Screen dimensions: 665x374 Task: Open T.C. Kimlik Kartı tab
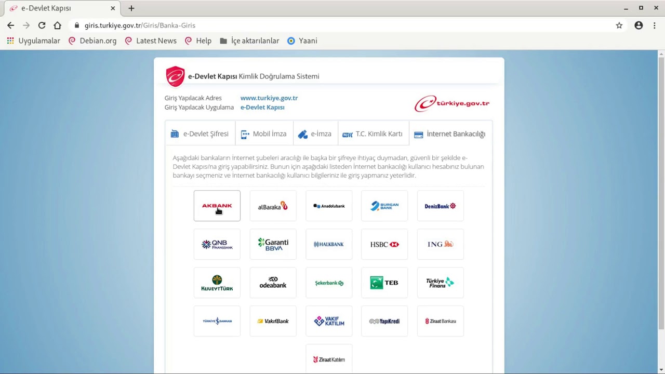point(374,134)
